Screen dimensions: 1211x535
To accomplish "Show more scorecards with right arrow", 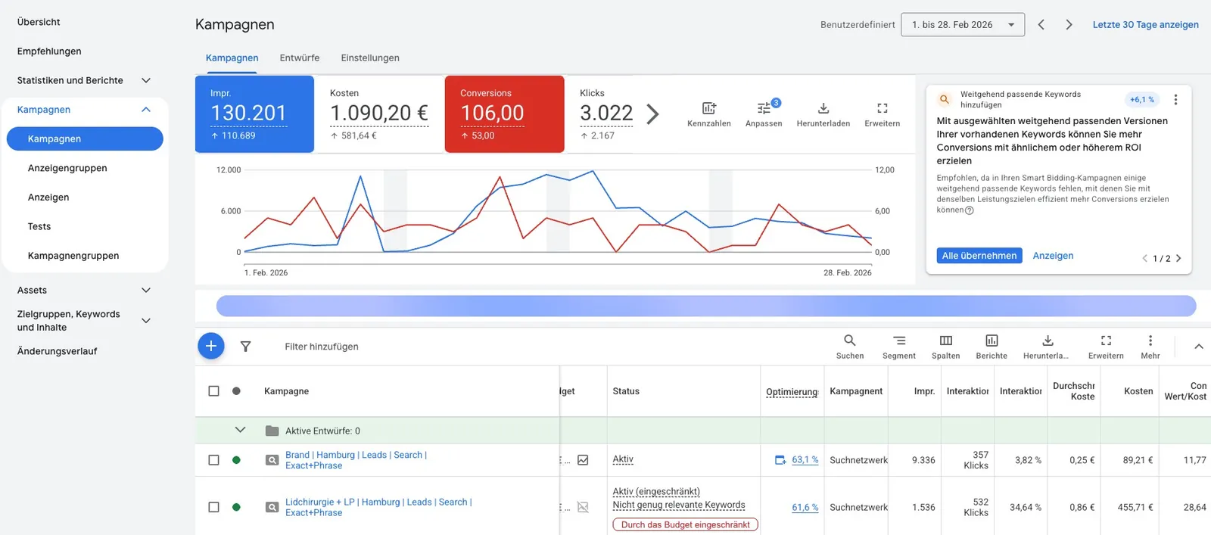I will [x=652, y=114].
